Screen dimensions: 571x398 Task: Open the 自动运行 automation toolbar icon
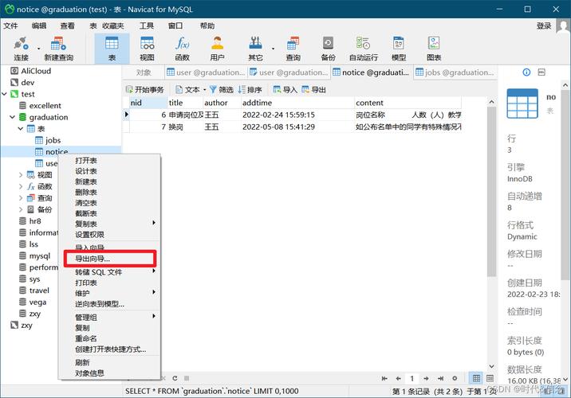pyautogui.click(x=363, y=49)
